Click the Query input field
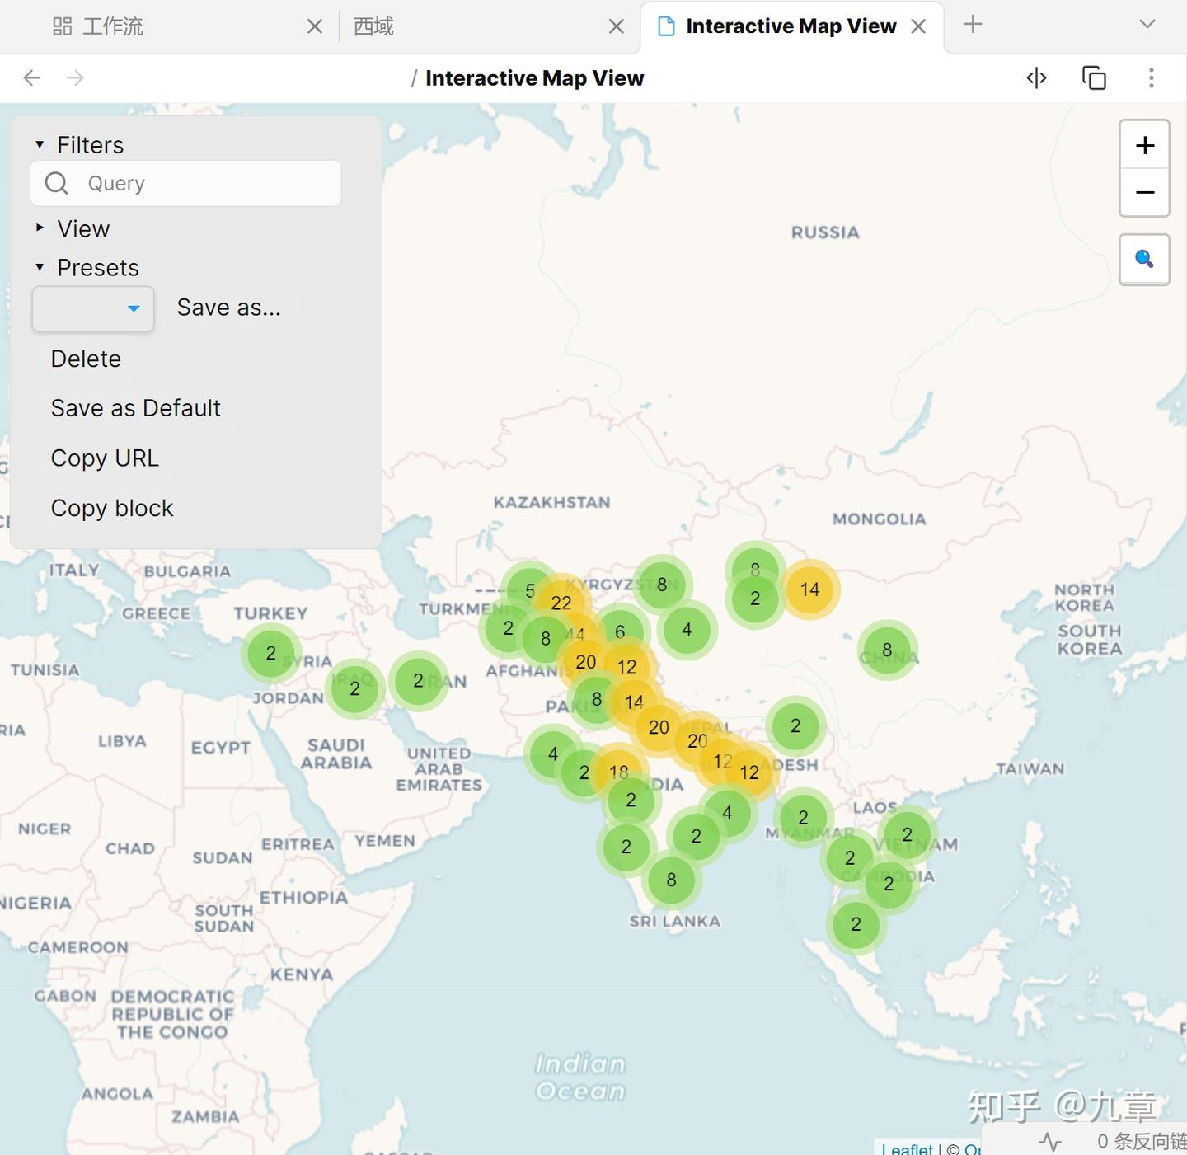Viewport: 1187px width, 1155px height. pos(206,183)
